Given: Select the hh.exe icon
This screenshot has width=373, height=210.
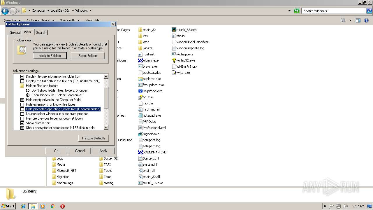Looking at the screenshot, I should [x=140, y=97].
